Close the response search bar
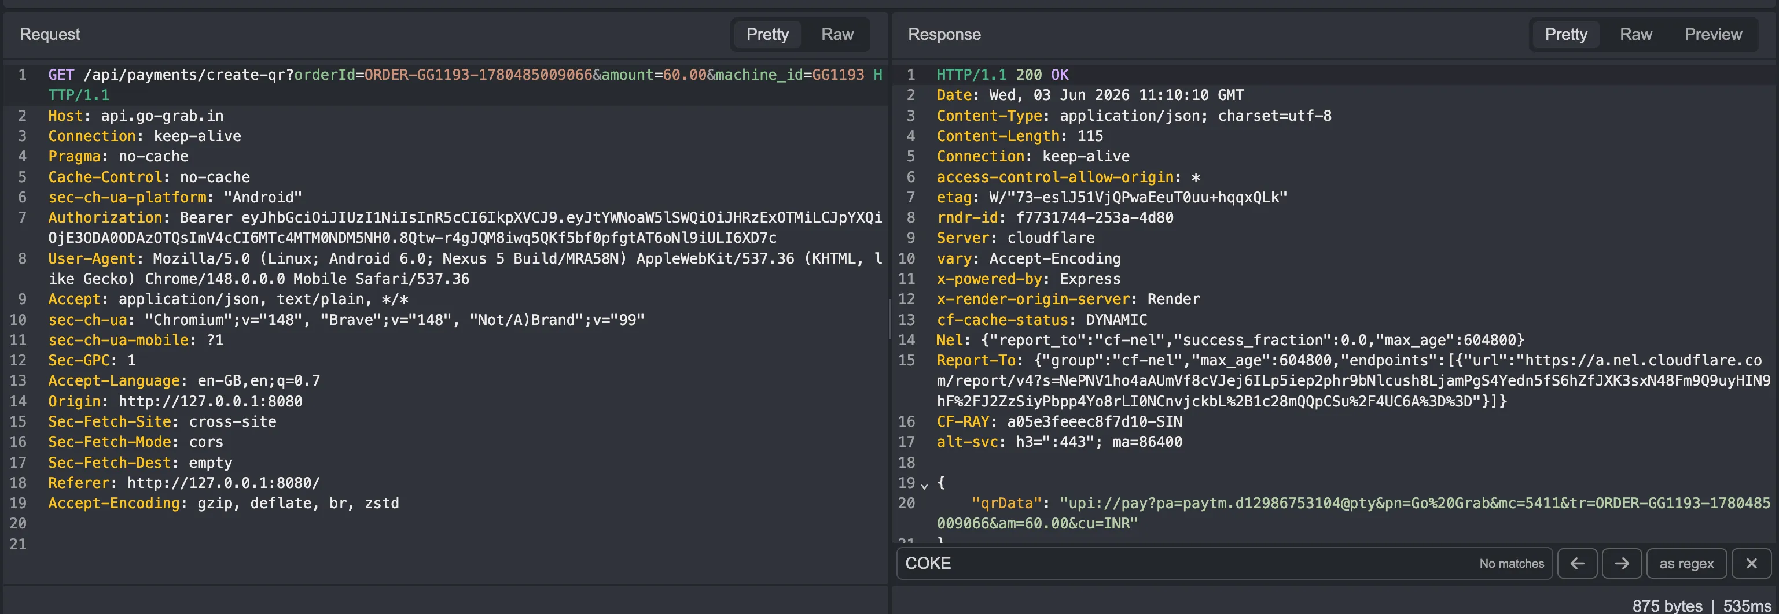This screenshot has height=614, width=1779. pyautogui.click(x=1751, y=564)
